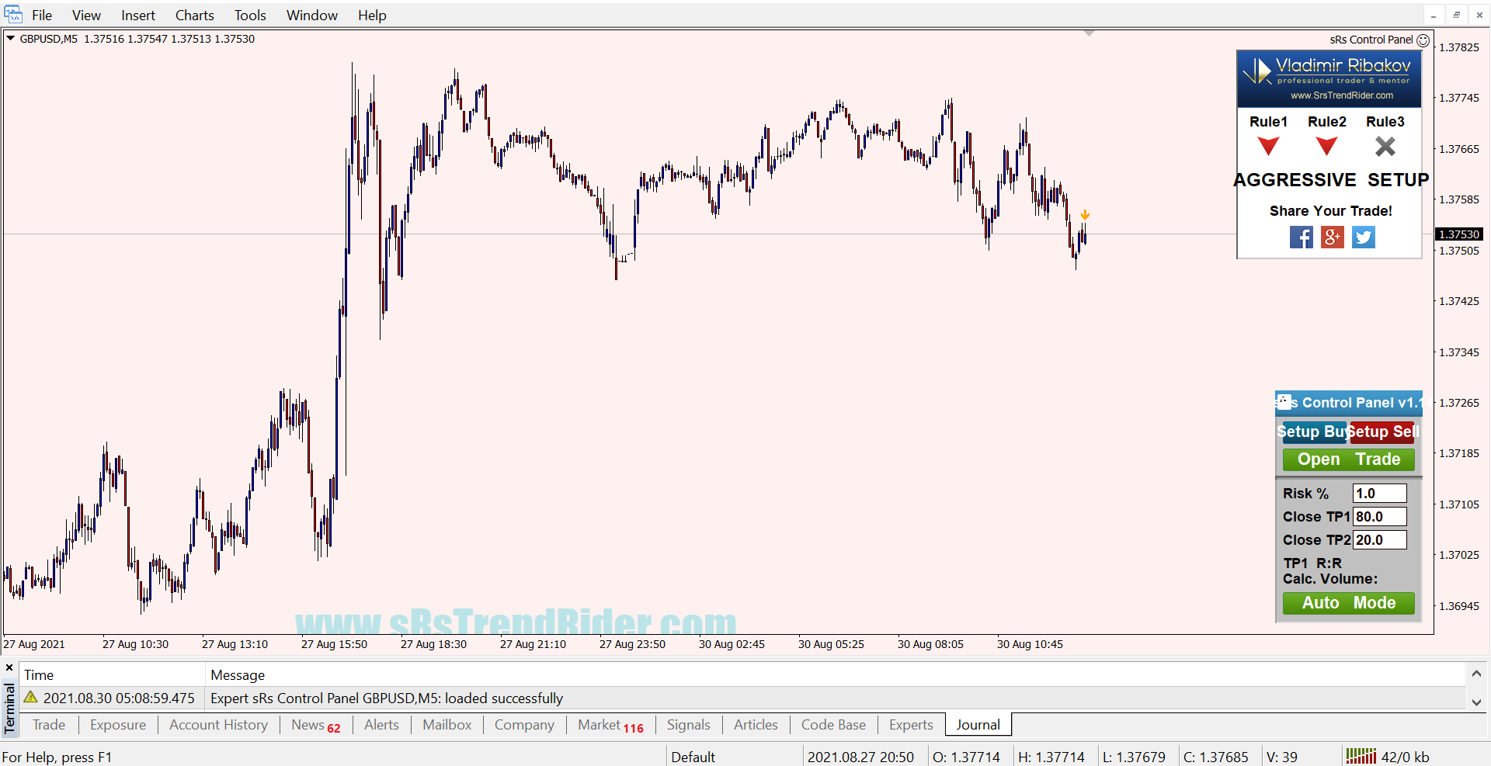Open the Window menu
Image resolution: width=1491 pixels, height=766 pixels.
pos(312,16)
